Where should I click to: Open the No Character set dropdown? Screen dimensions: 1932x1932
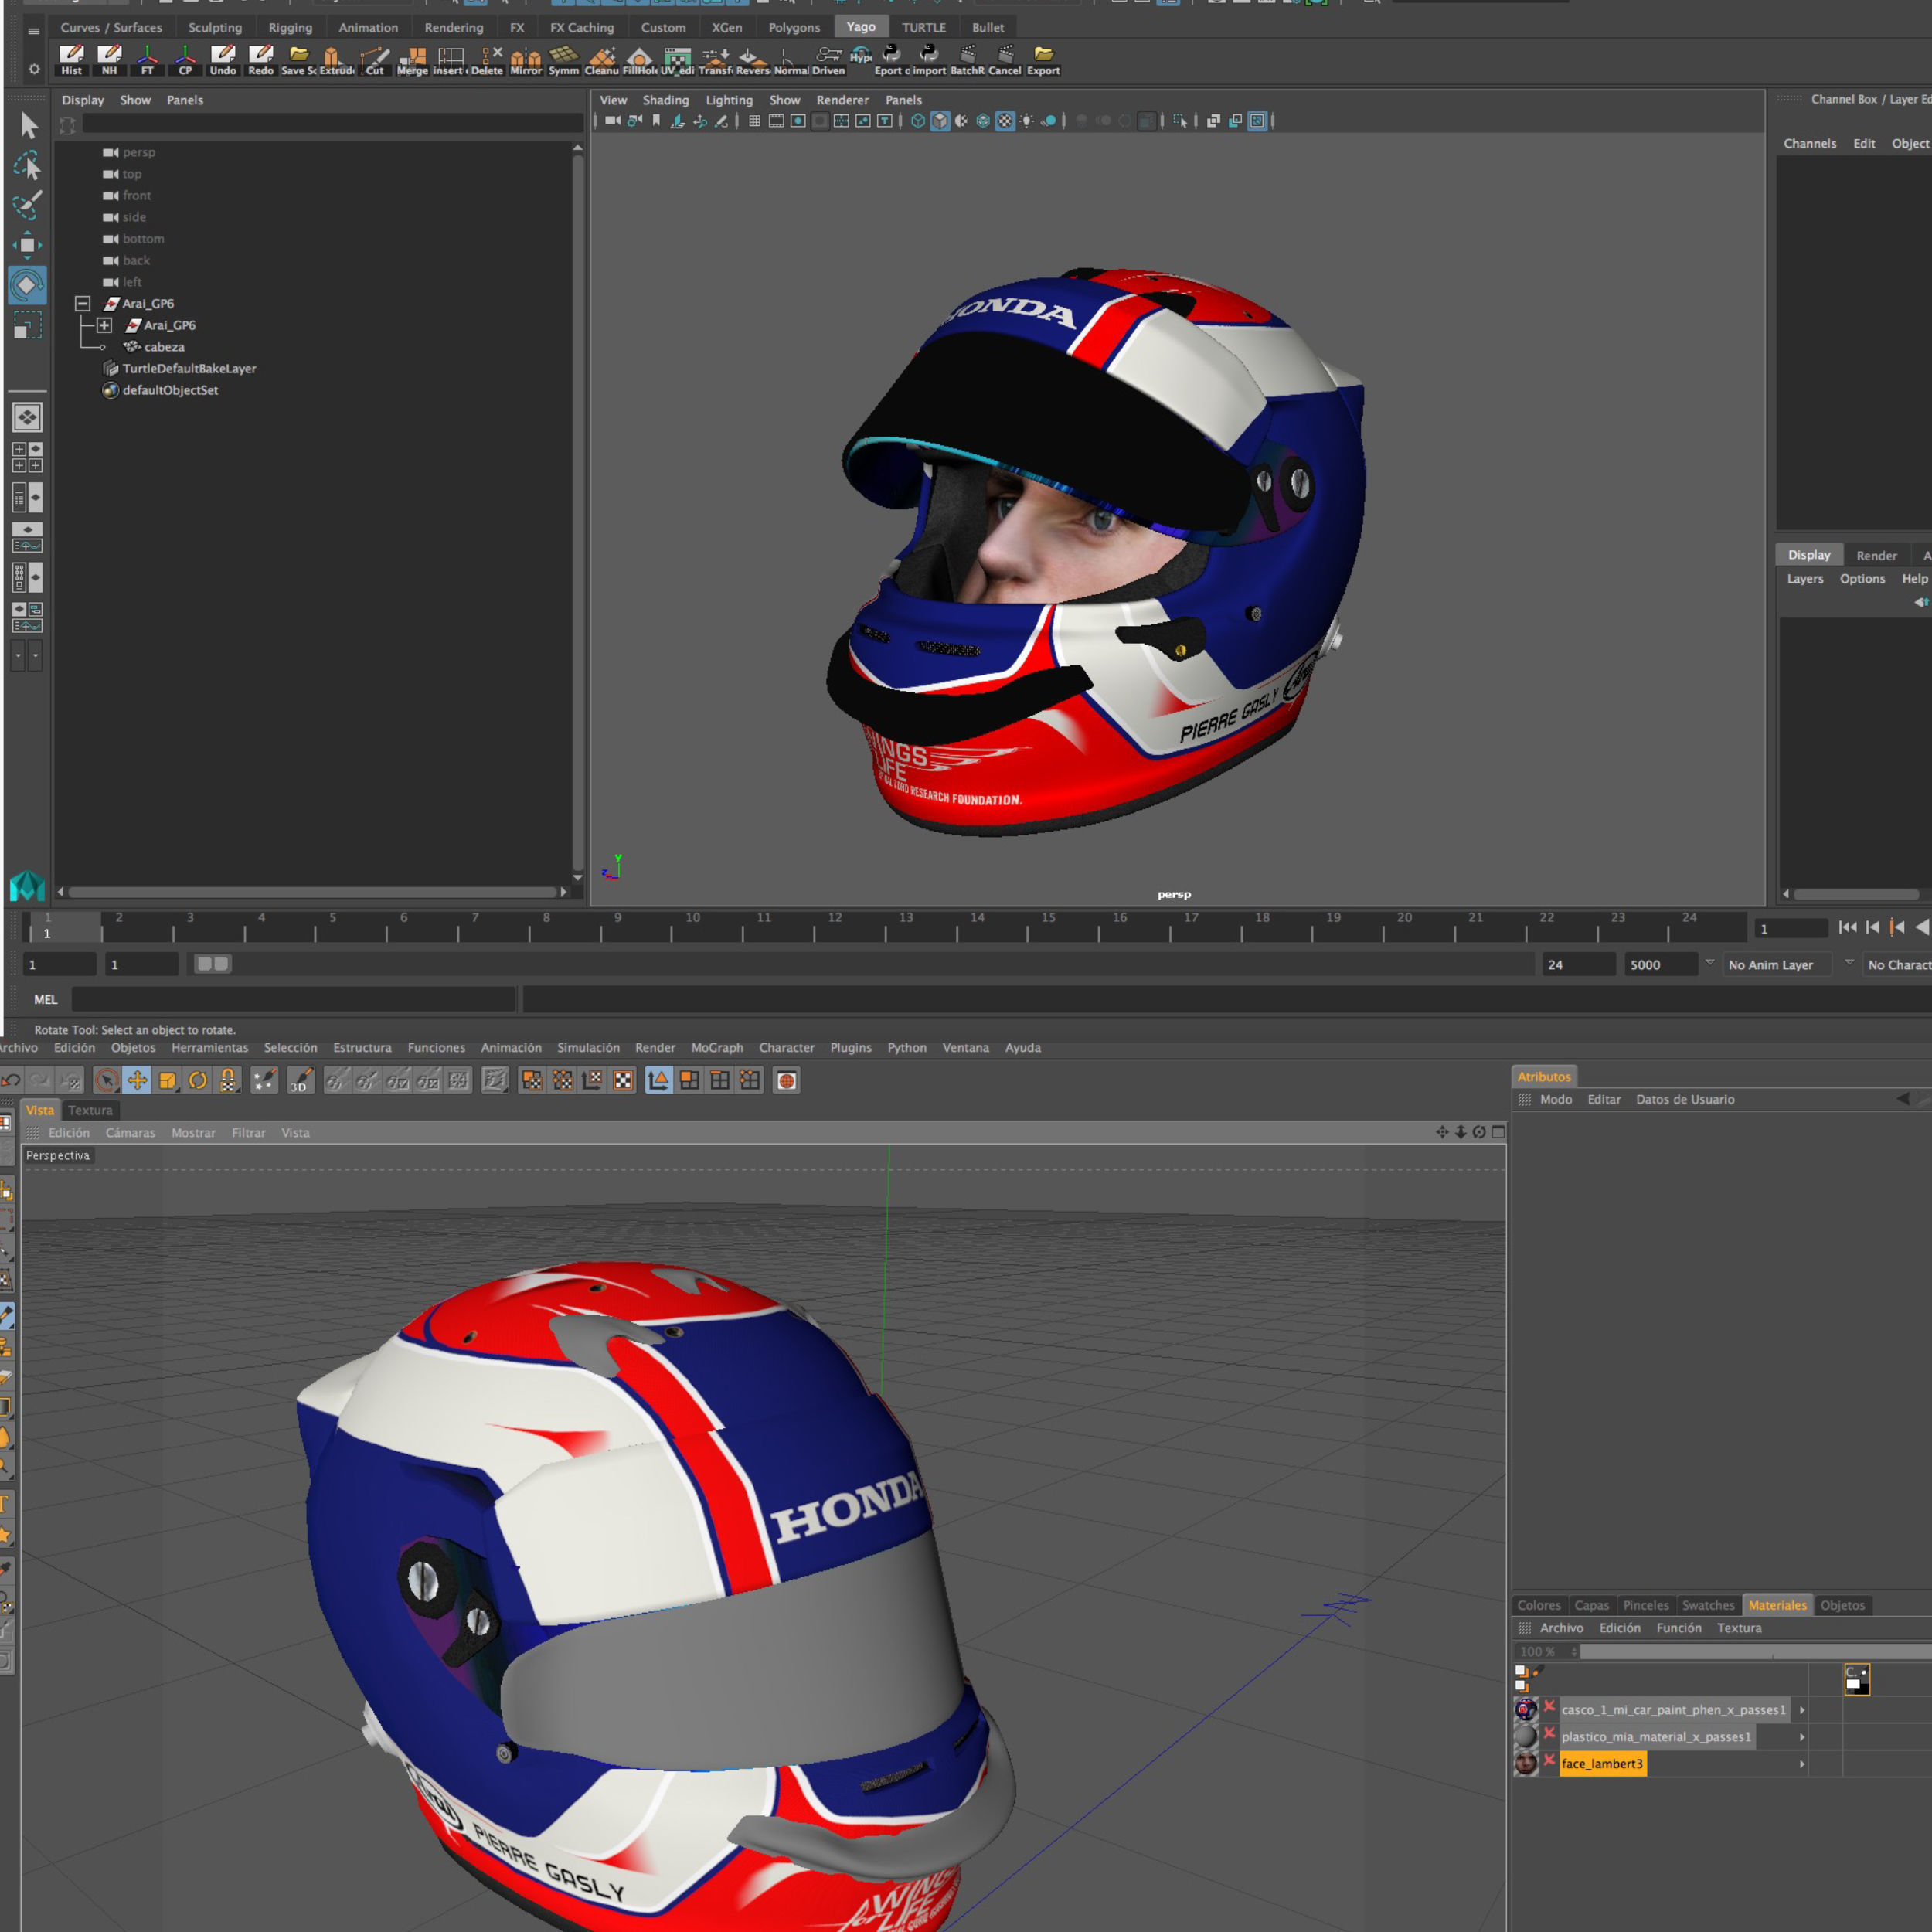click(x=1897, y=964)
